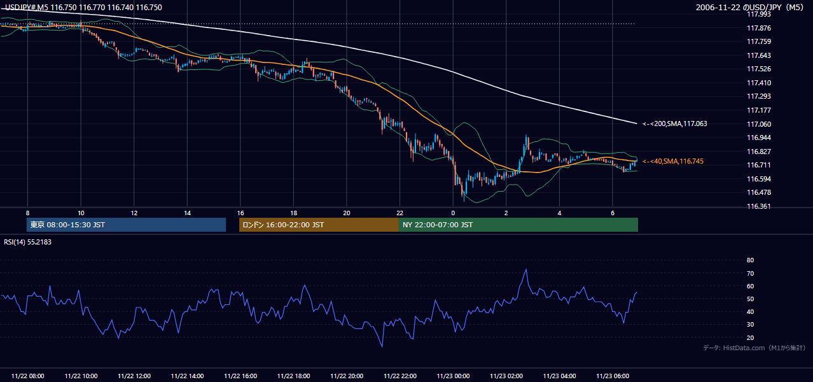Viewport: 813px width, 382px height.
Task: Click price axis label 116.361
Action: tap(758, 206)
